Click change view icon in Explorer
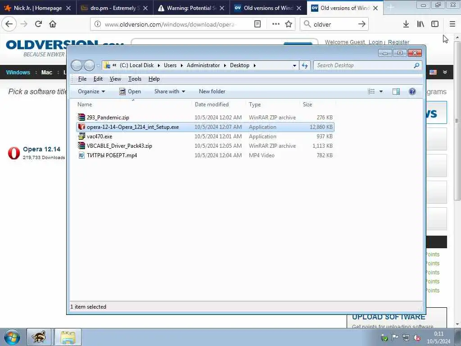The image size is (461, 346). 371,91
